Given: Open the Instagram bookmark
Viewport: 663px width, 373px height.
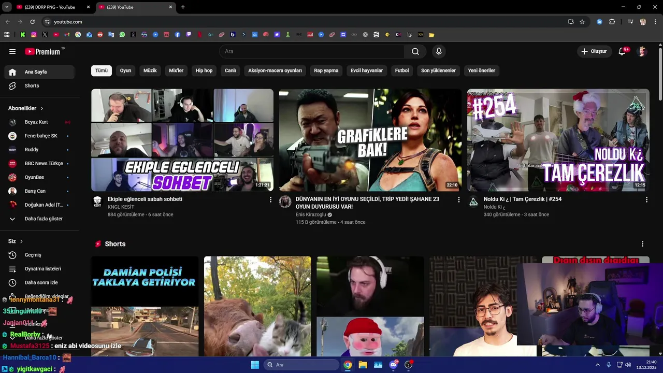Looking at the screenshot, I should pos(34,35).
